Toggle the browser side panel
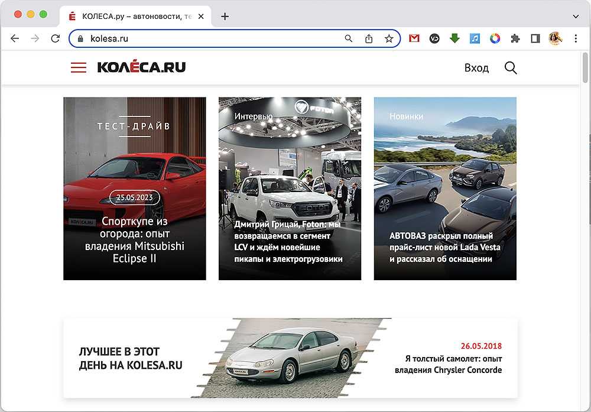 535,38
